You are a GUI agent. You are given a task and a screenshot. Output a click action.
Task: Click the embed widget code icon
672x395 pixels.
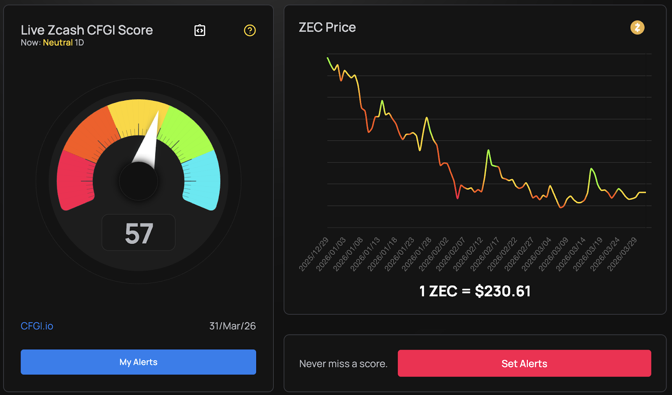pos(200,30)
